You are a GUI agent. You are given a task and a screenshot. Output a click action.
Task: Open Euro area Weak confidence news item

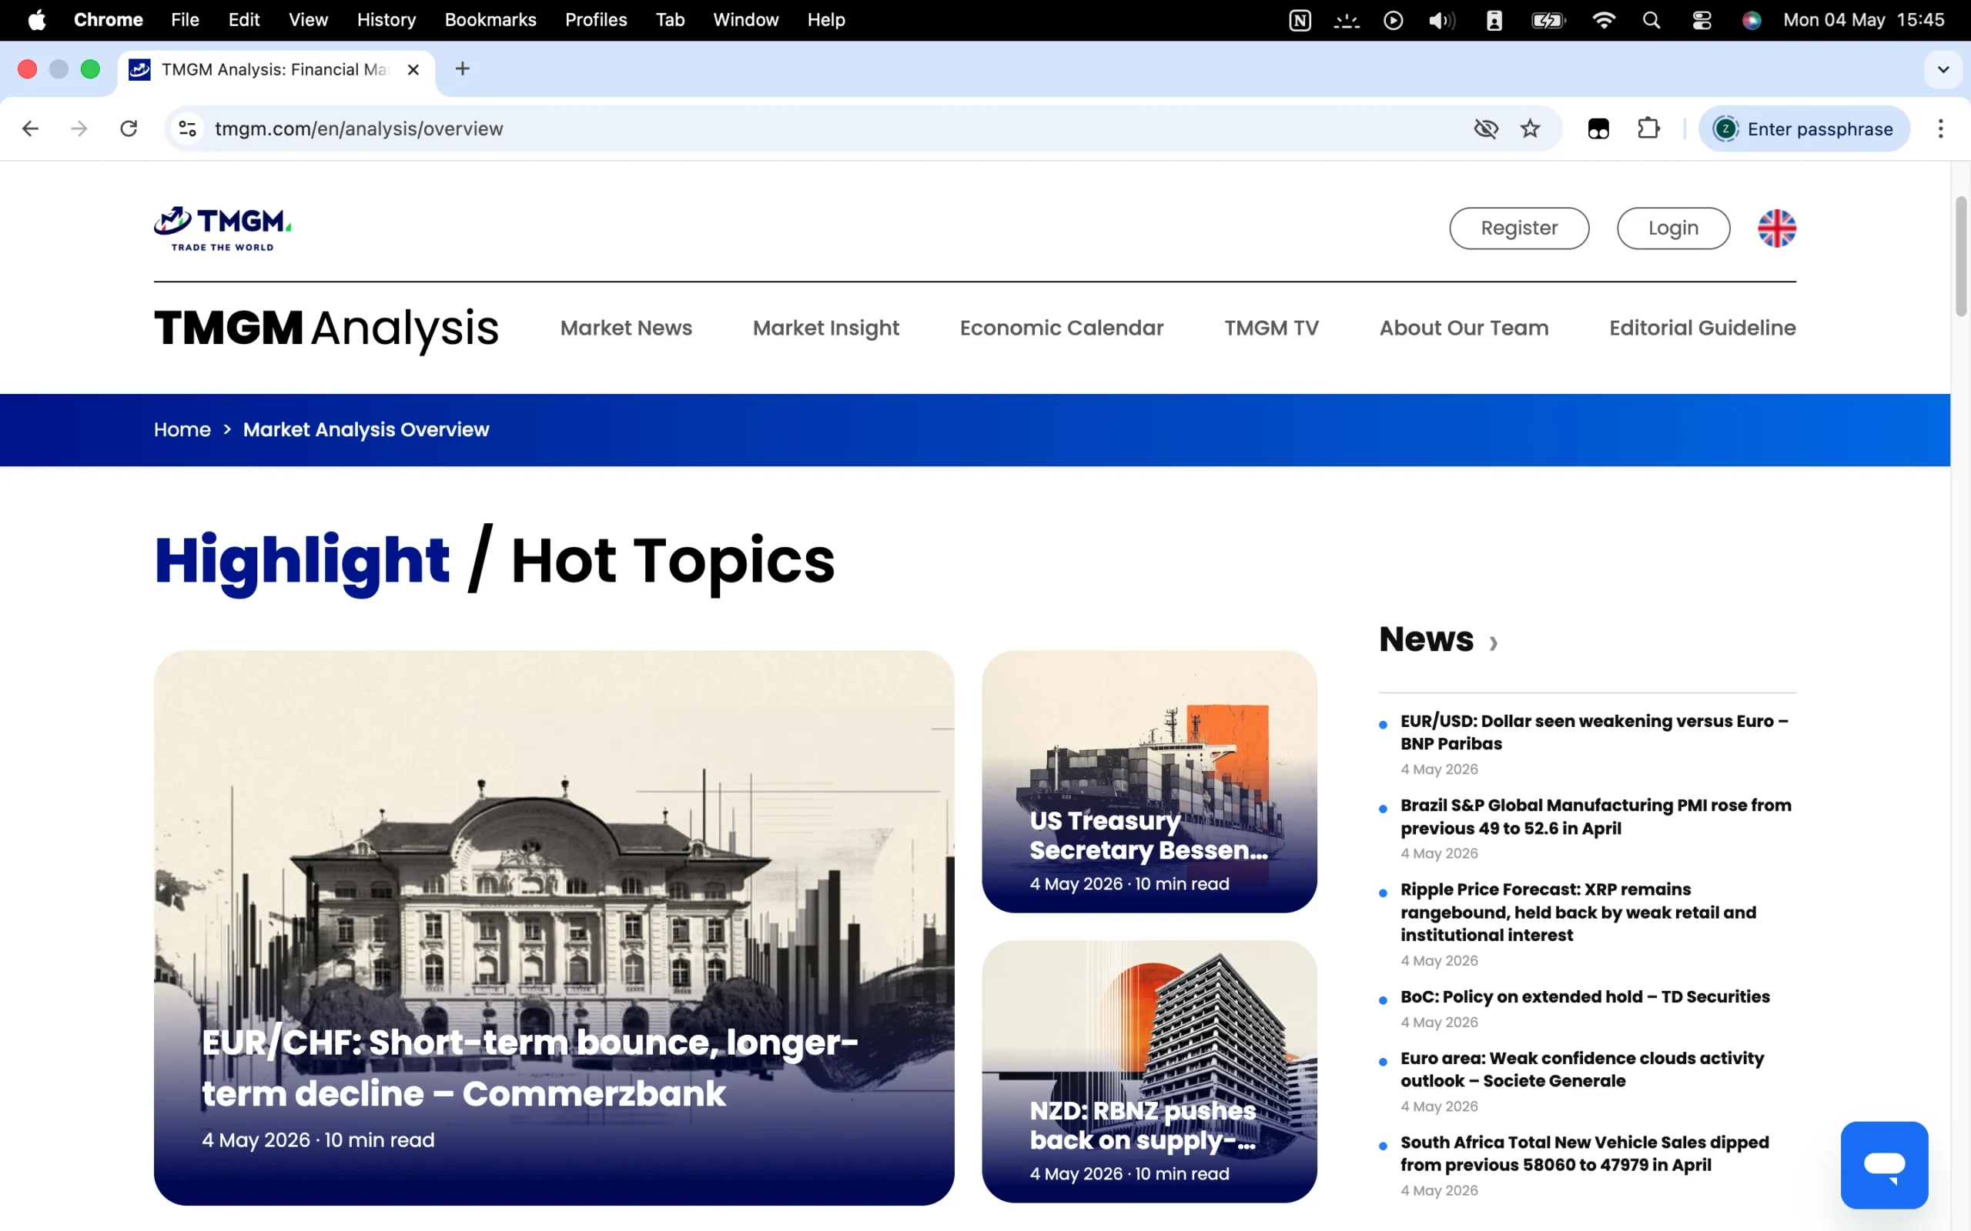tap(1581, 1069)
